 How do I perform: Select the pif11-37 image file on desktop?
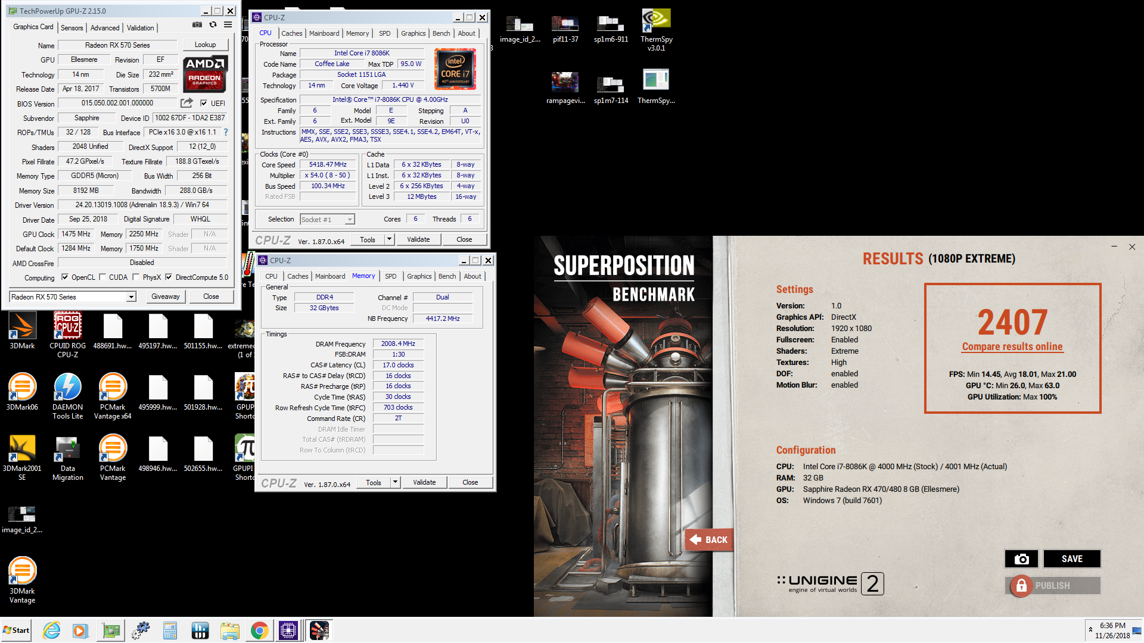click(565, 30)
